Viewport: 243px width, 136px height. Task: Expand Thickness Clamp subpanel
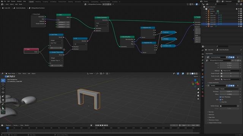[213, 120]
